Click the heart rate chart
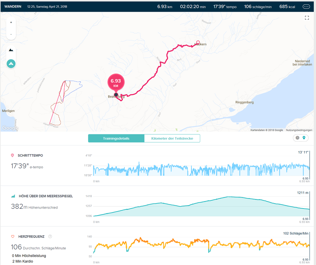This screenshot has width=316, height=265. click(x=201, y=246)
